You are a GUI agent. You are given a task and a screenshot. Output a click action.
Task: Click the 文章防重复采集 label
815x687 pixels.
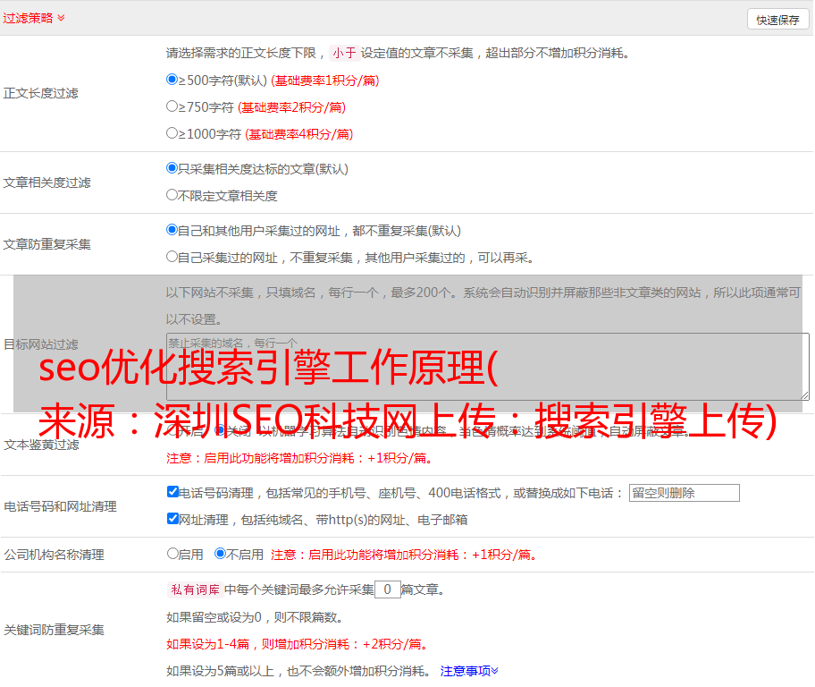(46, 244)
